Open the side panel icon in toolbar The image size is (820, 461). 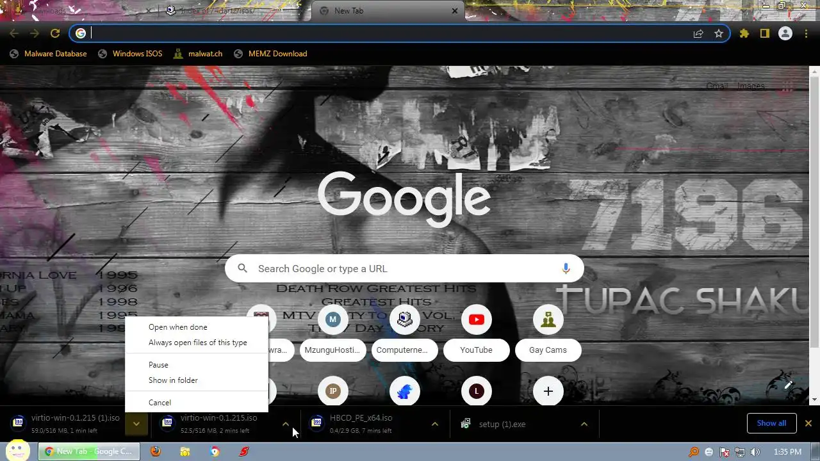click(765, 33)
